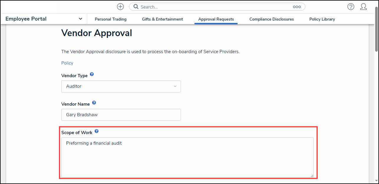379x184 pixels.
Task: Click the blue Policy link
Action: (67, 63)
